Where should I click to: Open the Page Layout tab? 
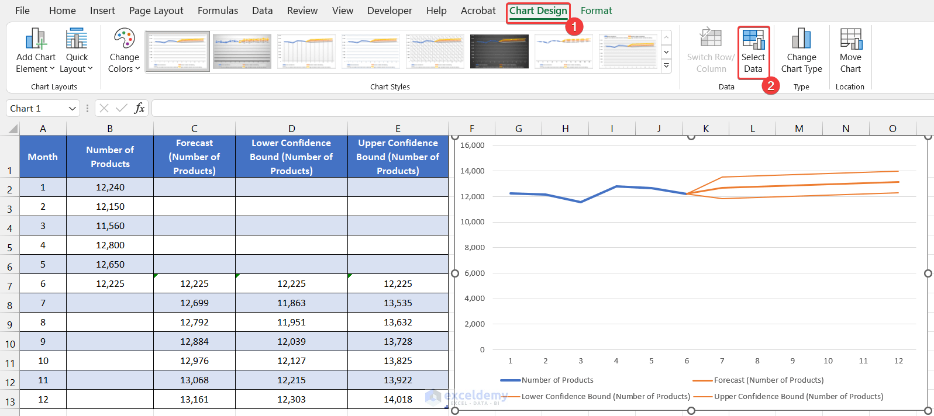click(156, 11)
